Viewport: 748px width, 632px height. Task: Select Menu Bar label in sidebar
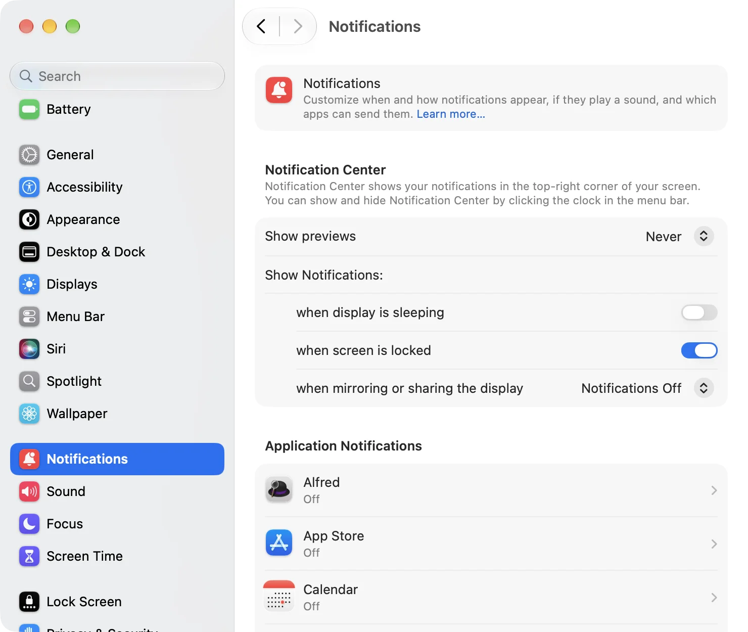75,317
